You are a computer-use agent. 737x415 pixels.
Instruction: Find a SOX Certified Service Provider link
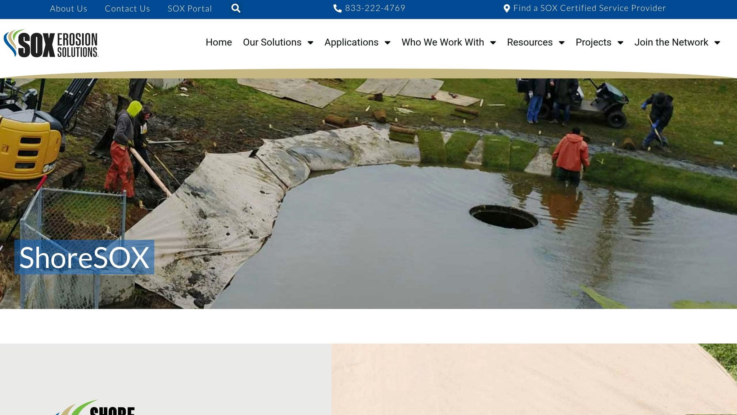click(589, 8)
